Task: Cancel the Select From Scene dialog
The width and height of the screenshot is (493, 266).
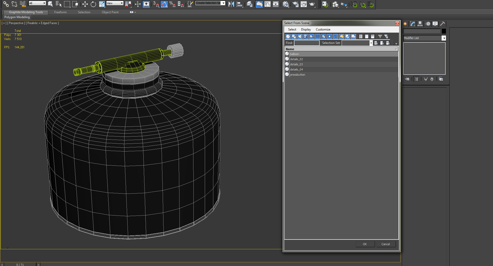Action: coord(385,244)
